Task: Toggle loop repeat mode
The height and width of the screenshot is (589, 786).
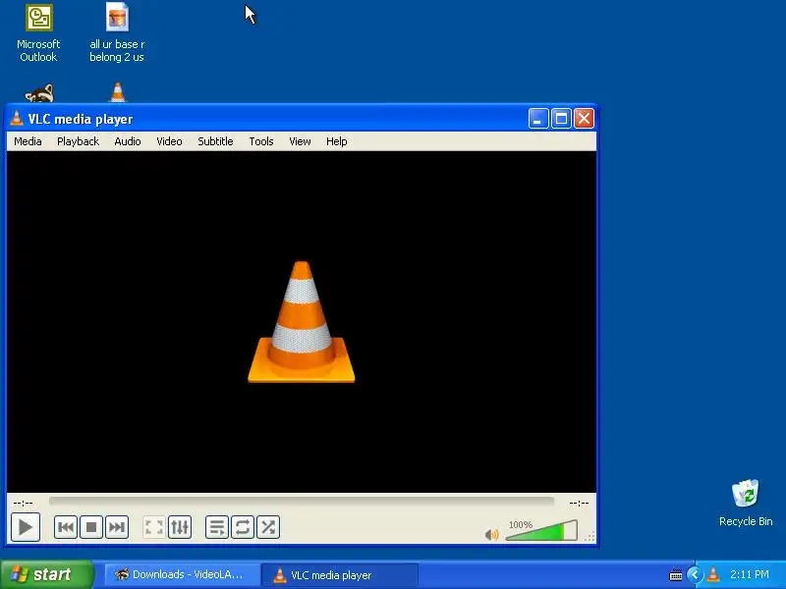Action: tap(243, 527)
